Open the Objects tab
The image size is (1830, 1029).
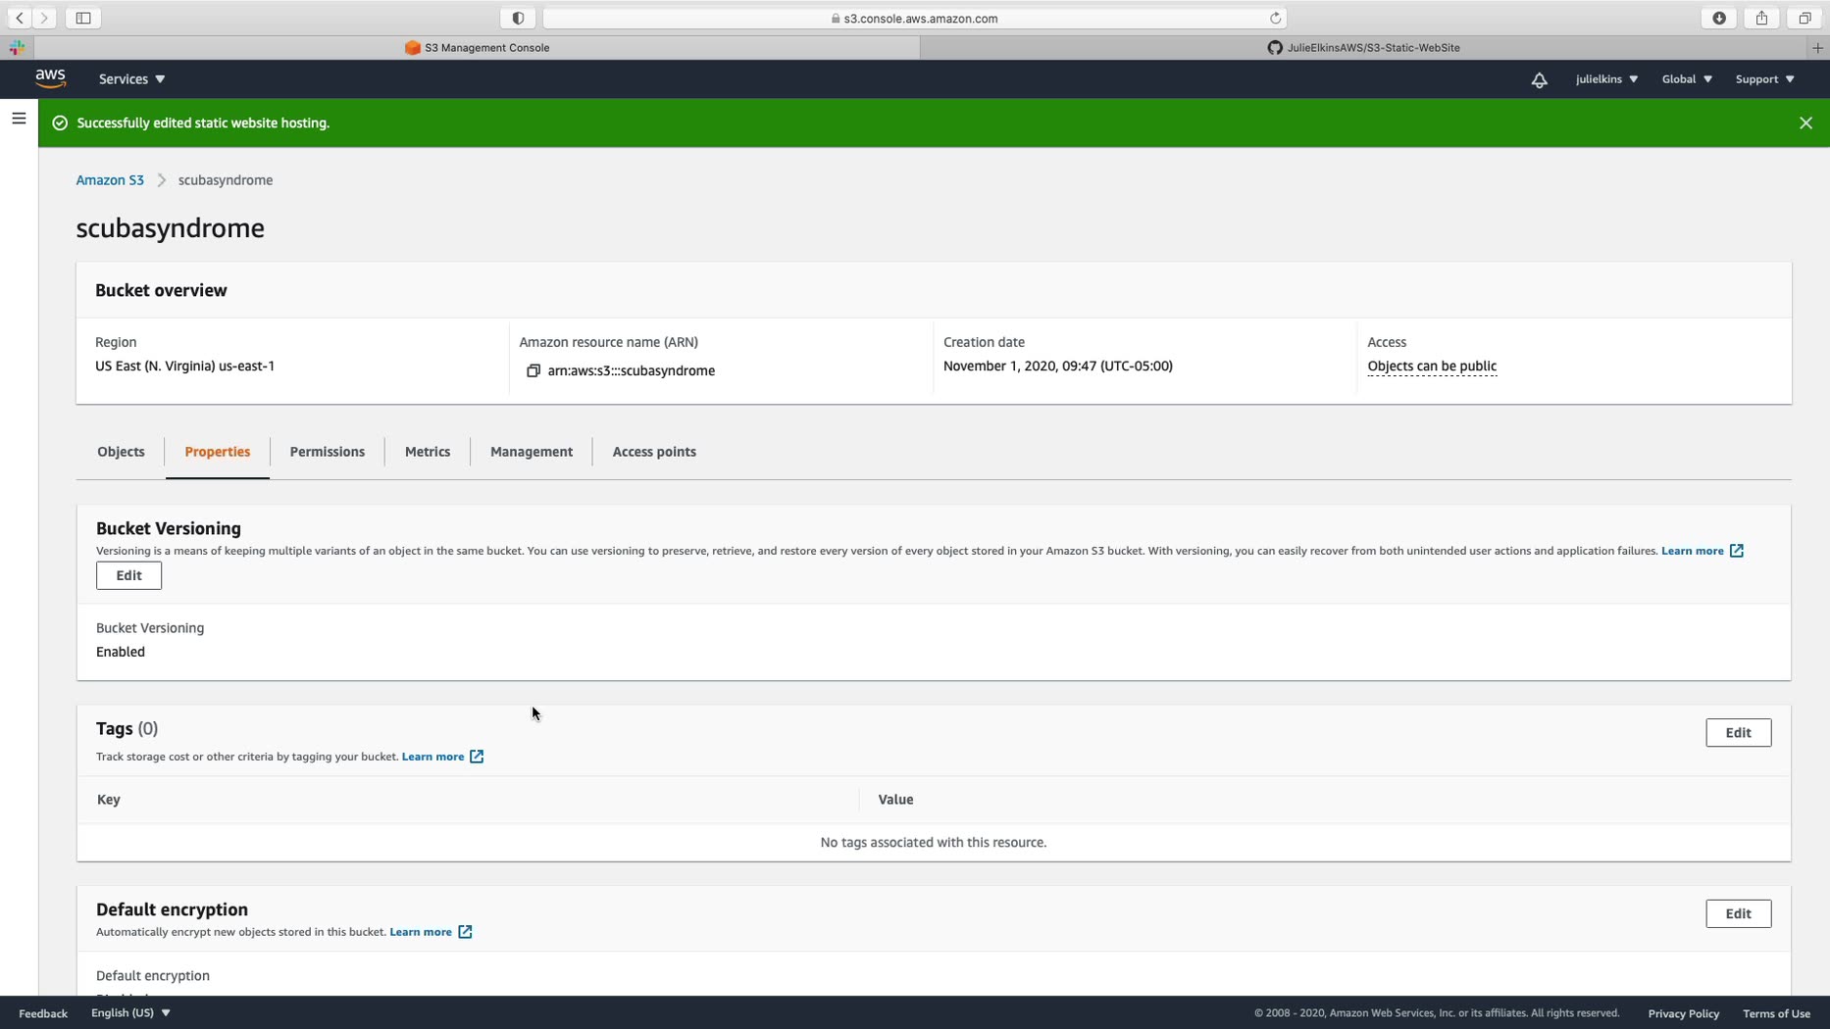pos(121,452)
